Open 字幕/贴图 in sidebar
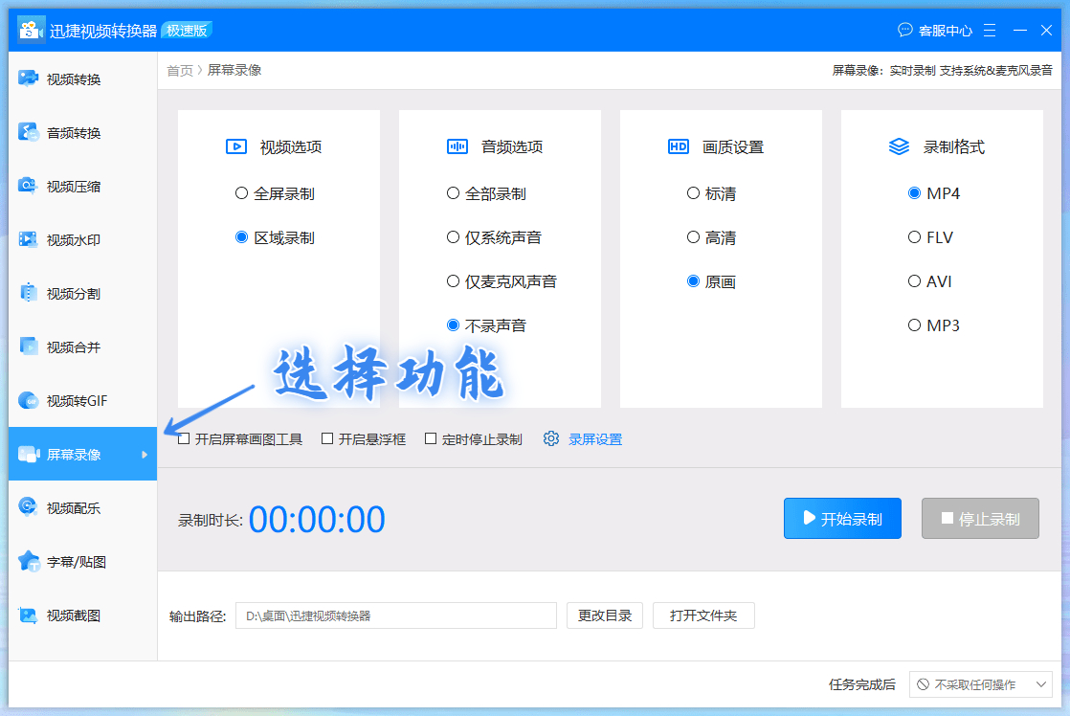1070x716 pixels. tap(82, 562)
